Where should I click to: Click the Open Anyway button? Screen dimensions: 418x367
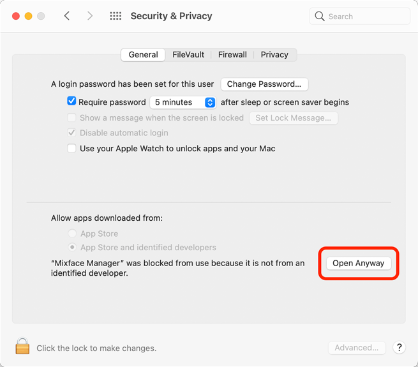359,263
